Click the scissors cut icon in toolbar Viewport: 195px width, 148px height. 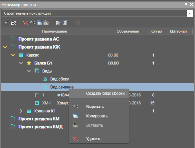point(33,23)
